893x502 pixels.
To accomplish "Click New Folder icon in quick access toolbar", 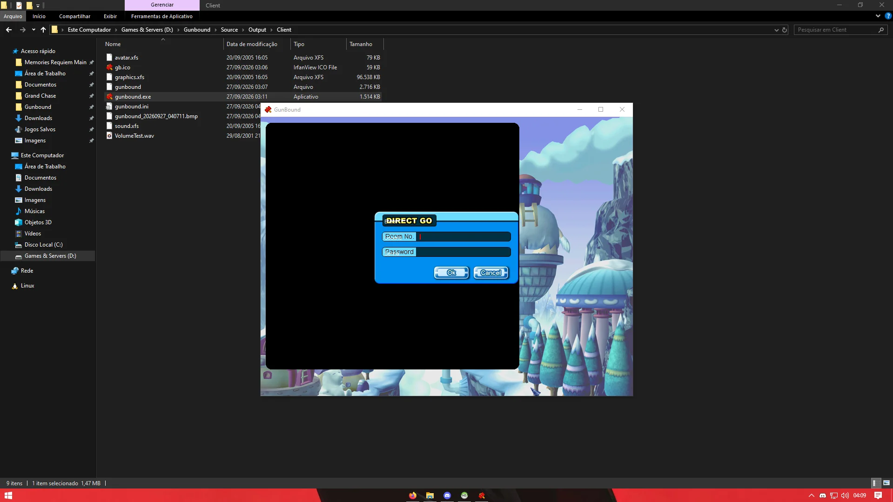I will click(x=29, y=6).
